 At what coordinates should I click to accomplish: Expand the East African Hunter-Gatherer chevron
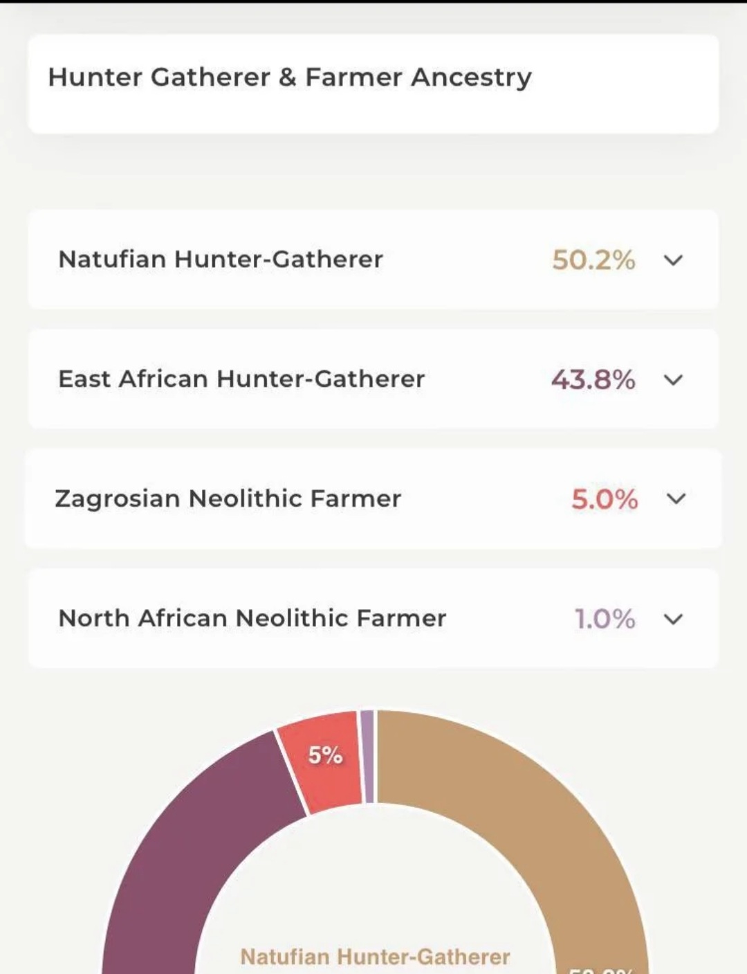pos(673,380)
